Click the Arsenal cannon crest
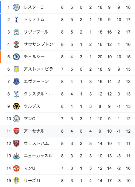 tap(16, 131)
